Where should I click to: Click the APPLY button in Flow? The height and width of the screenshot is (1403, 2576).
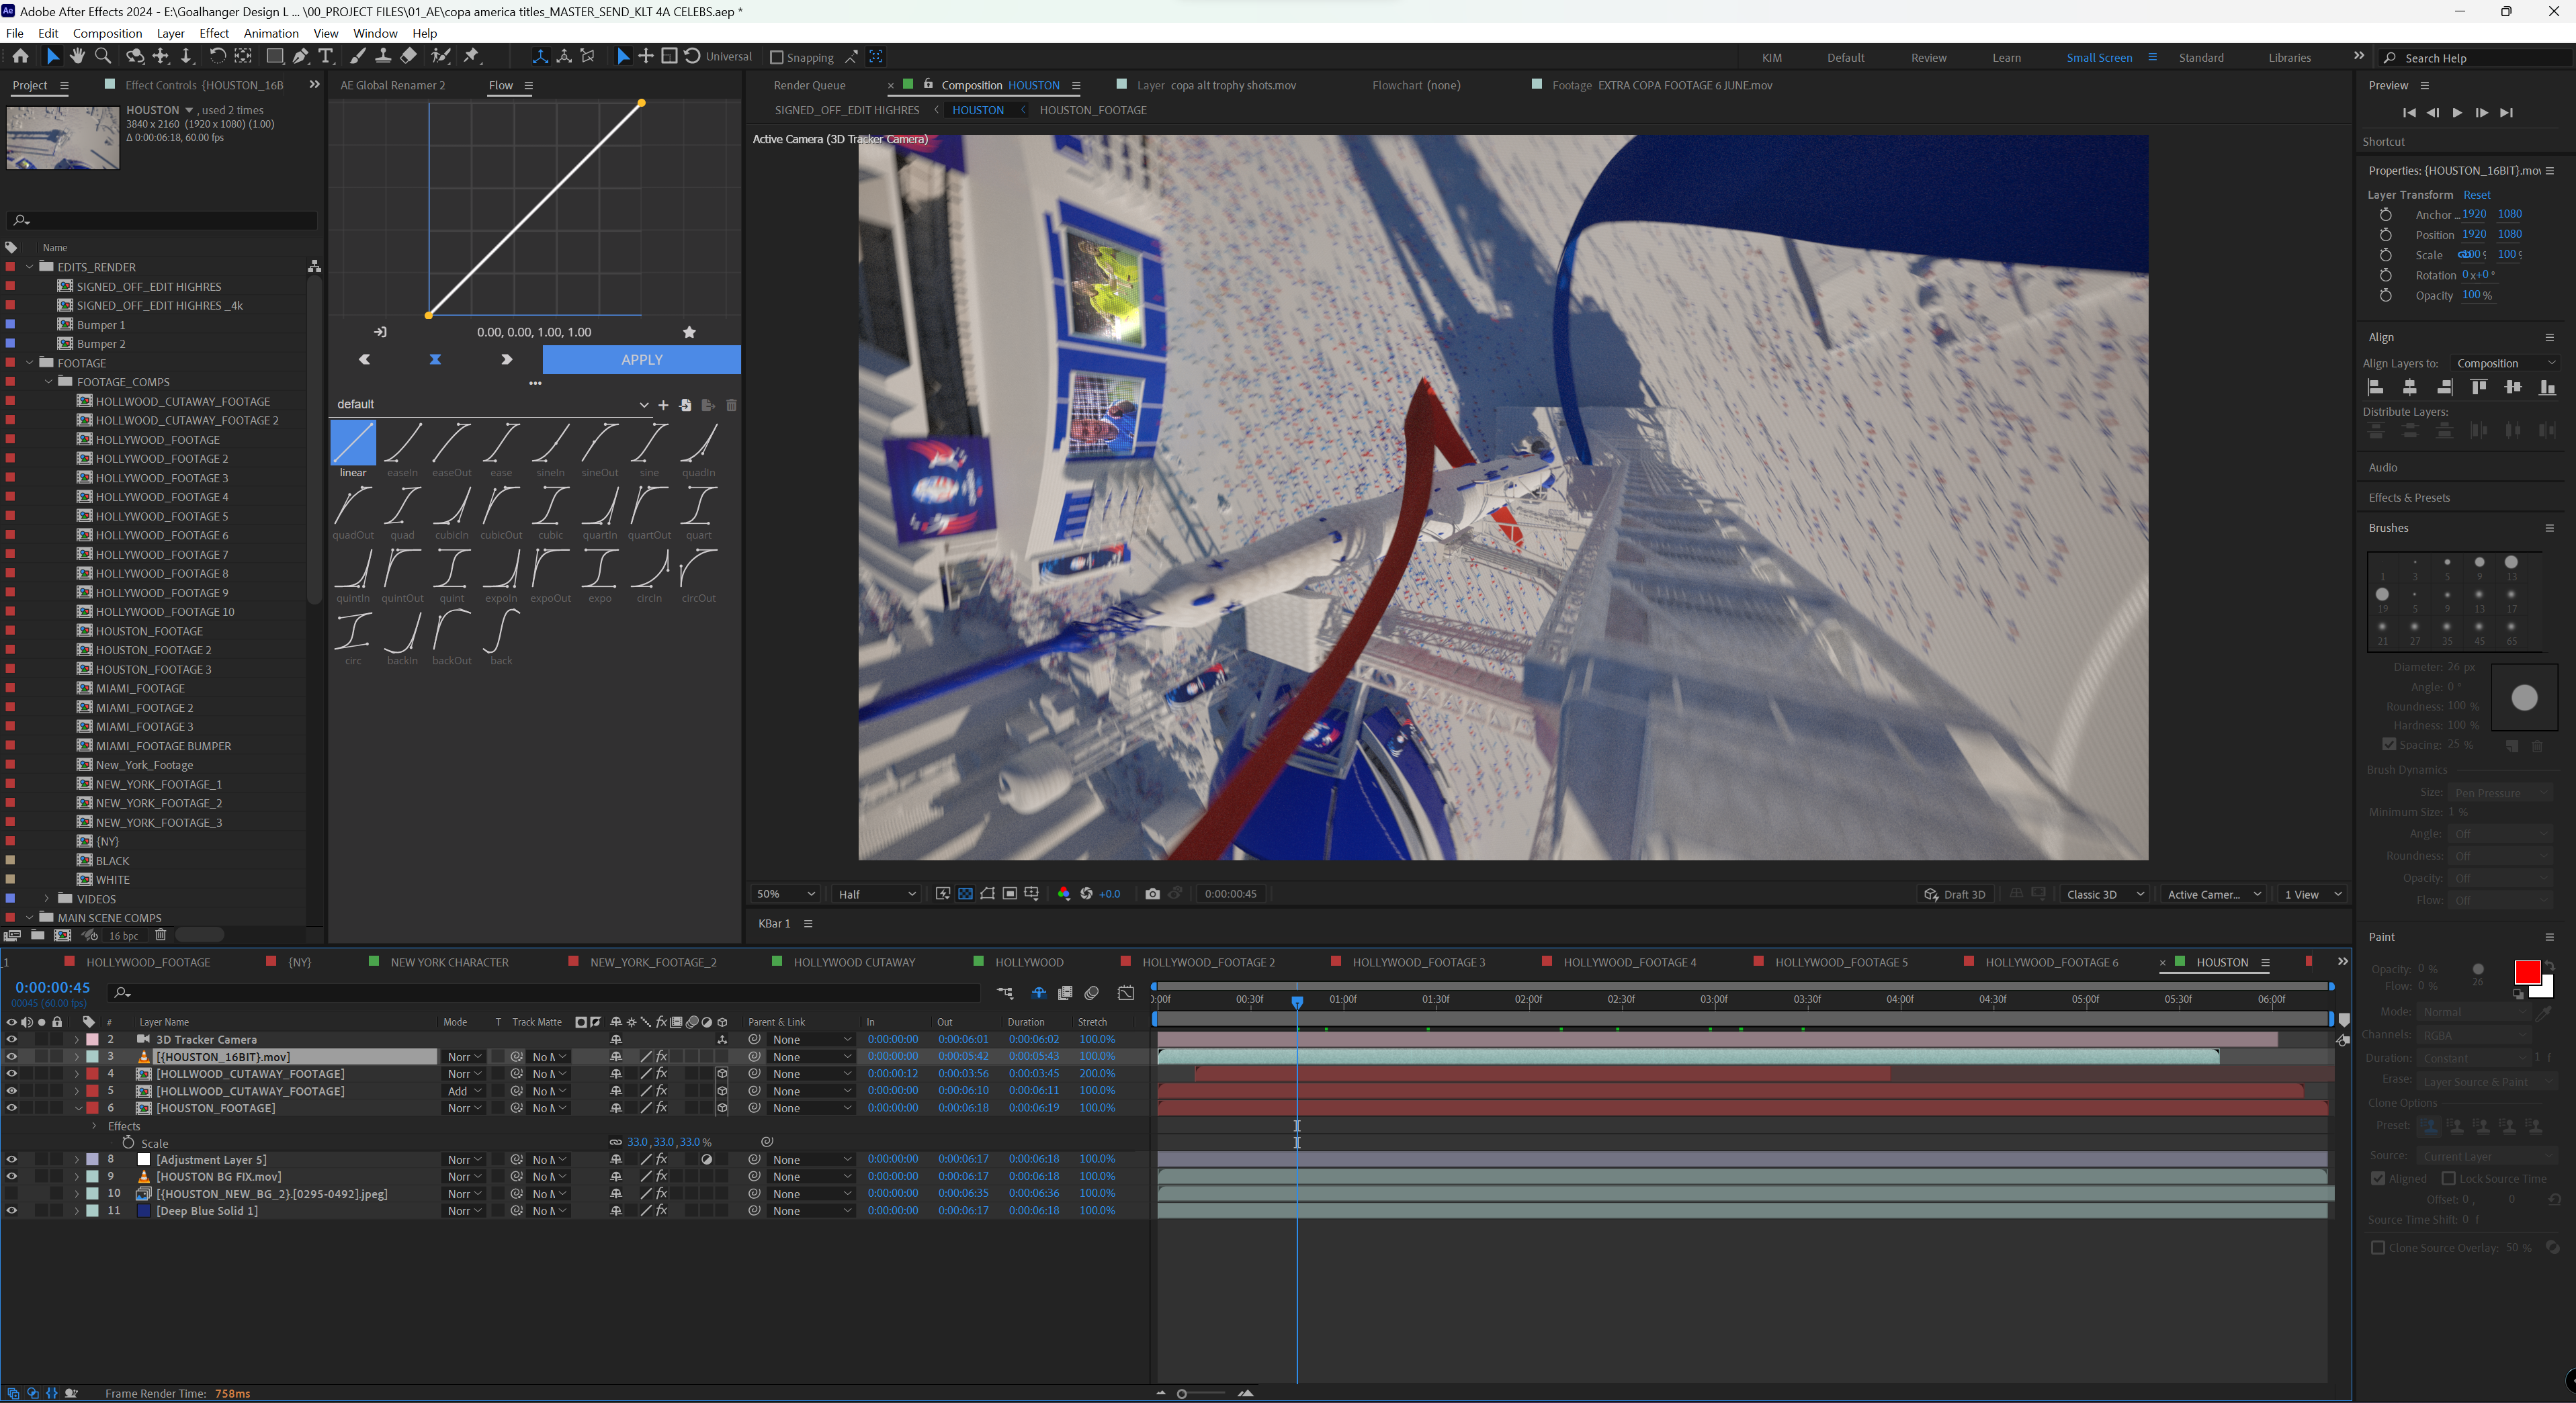tap(641, 360)
